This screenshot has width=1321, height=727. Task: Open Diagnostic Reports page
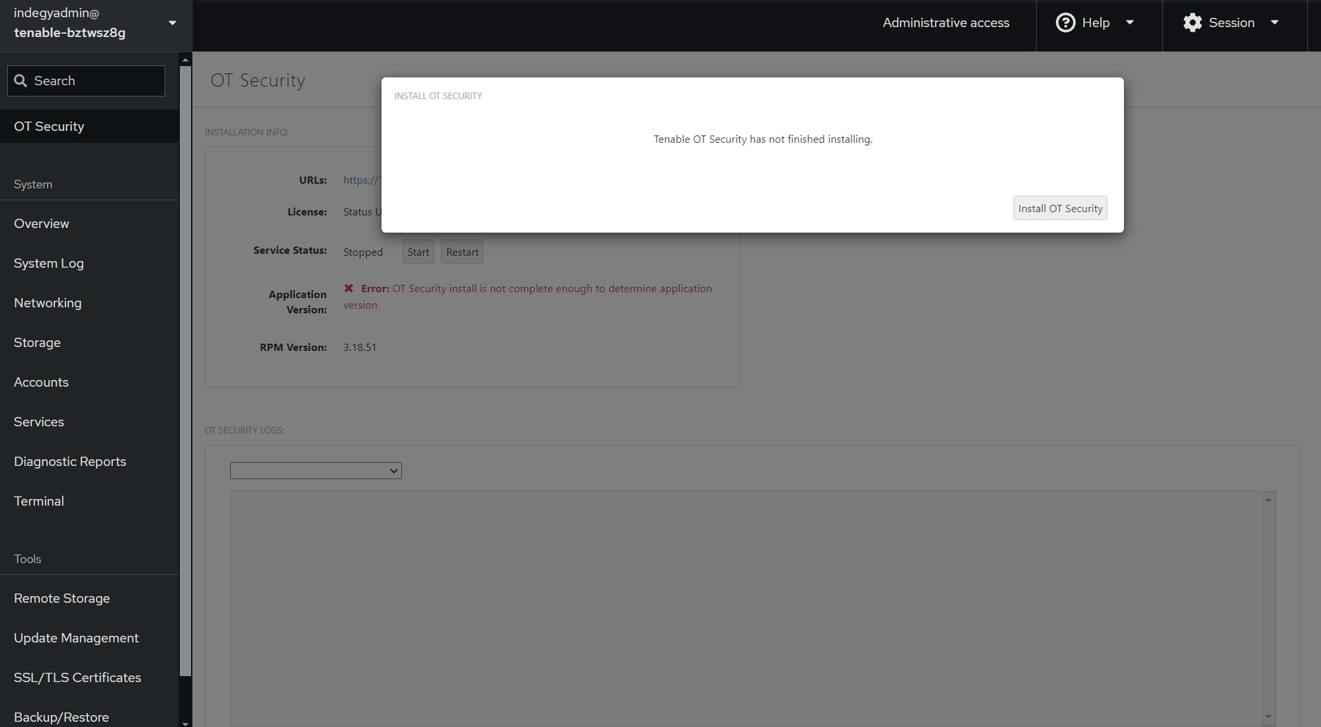(89, 461)
